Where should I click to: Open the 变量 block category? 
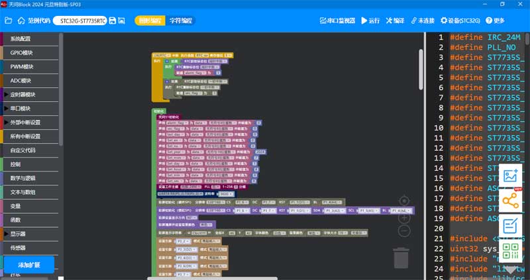pyautogui.click(x=30, y=206)
